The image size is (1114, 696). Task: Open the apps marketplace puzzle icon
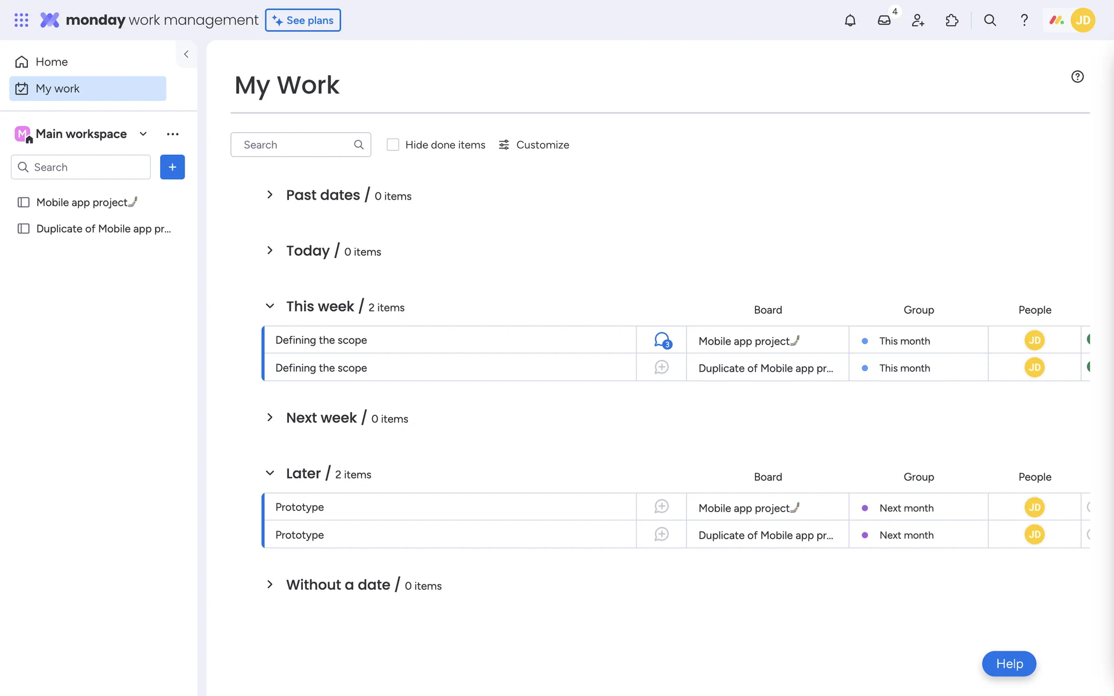[952, 20]
